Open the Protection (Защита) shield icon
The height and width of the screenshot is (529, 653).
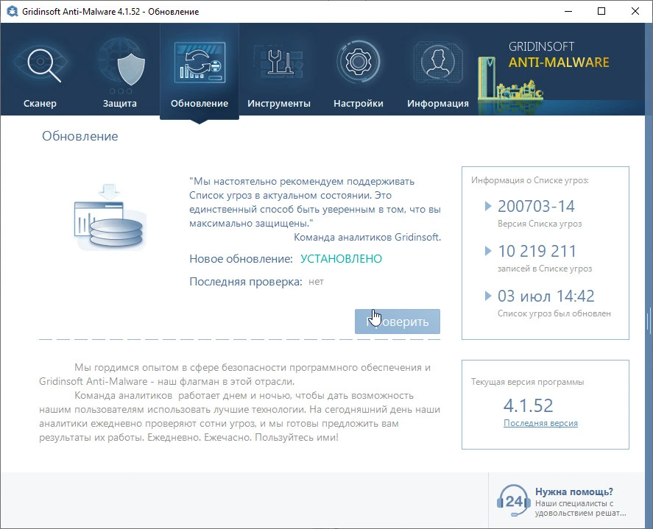coord(121,65)
